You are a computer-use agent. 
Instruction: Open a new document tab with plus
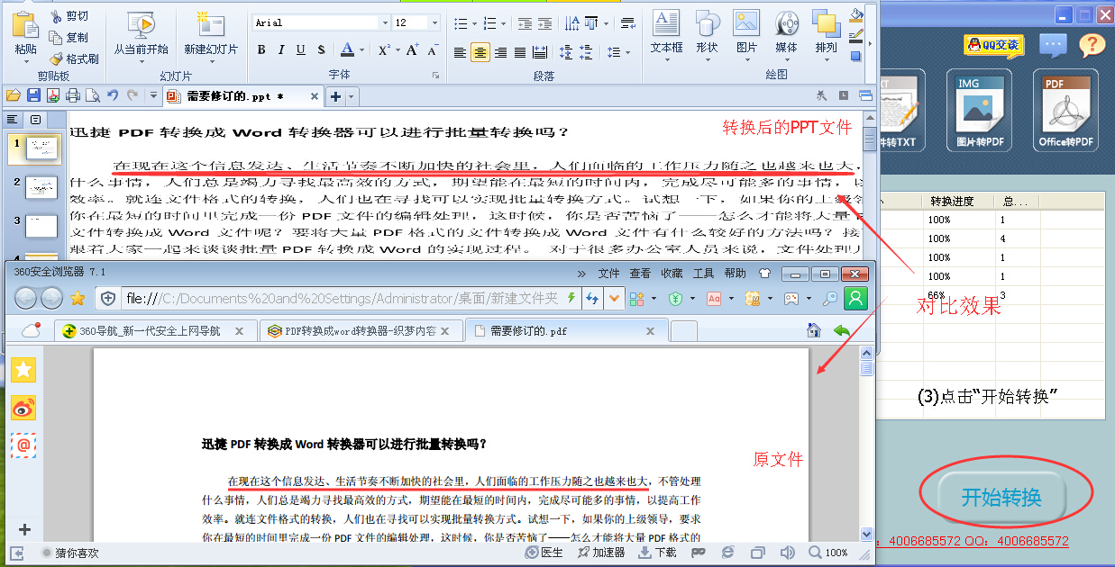(x=335, y=96)
